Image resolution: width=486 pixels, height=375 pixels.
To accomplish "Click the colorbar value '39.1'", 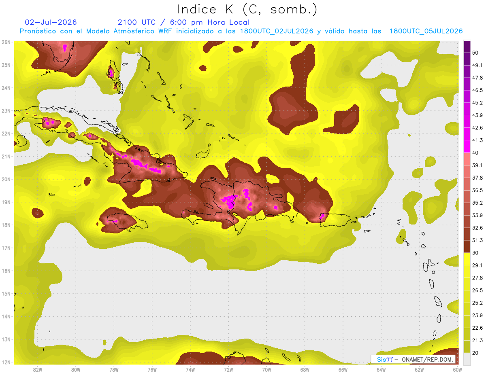I will click(477, 165).
